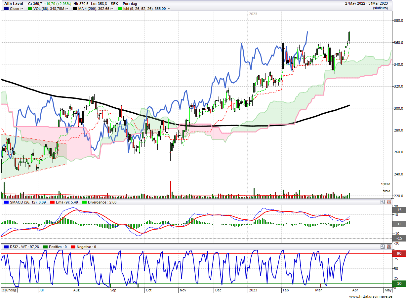
Task: Click the (slutkurs) label
Action: pyautogui.click(x=381, y=8)
